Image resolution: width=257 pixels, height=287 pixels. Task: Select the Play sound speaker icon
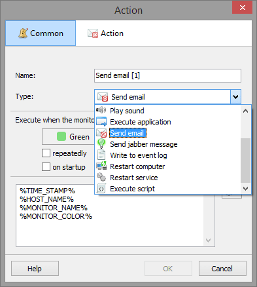click(101, 110)
